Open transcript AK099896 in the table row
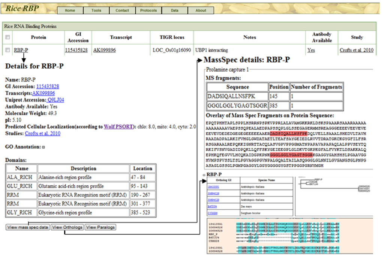 (105, 50)
